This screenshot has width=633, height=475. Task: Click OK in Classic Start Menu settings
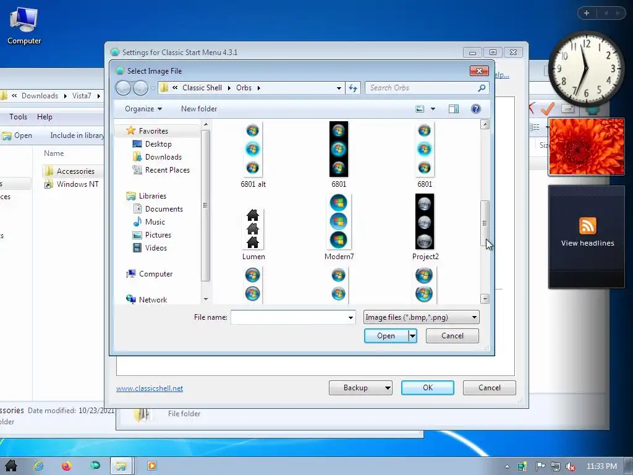(428, 388)
